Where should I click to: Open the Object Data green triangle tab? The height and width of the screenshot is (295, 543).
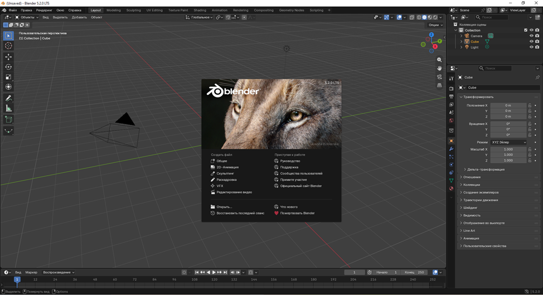(451, 181)
